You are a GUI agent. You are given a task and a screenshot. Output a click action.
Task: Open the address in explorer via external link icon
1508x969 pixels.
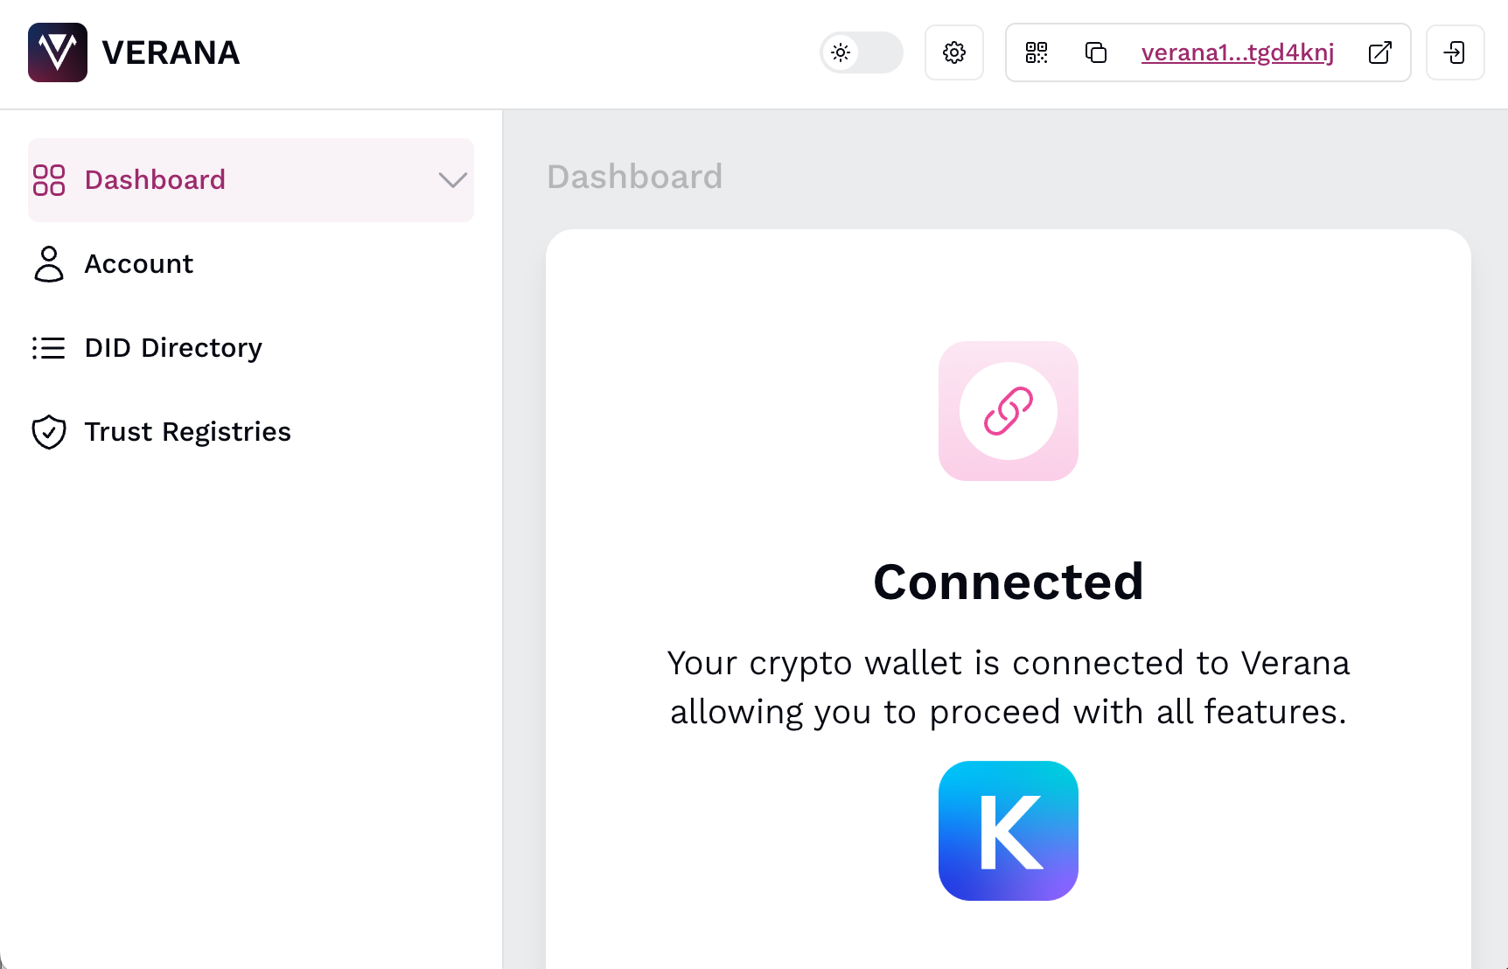pyautogui.click(x=1379, y=52)
